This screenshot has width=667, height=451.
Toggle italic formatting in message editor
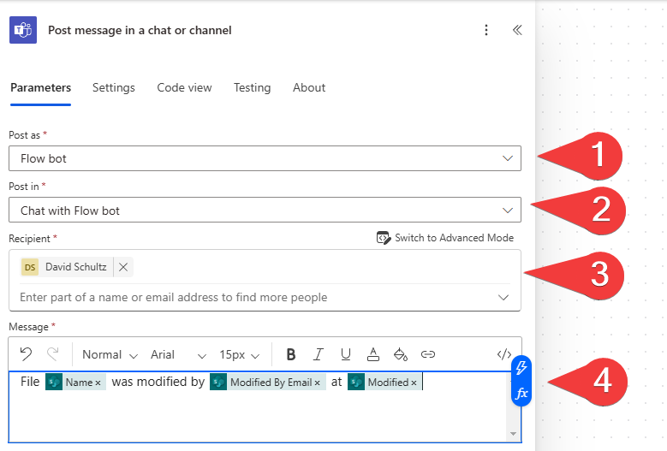pyautogui.click(x=319, y=354)
